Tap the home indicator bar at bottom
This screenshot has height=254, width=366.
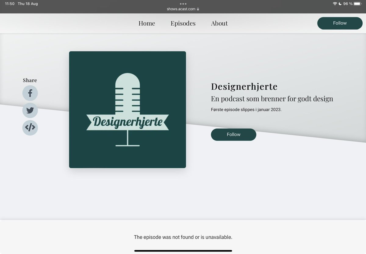[183, 251]
